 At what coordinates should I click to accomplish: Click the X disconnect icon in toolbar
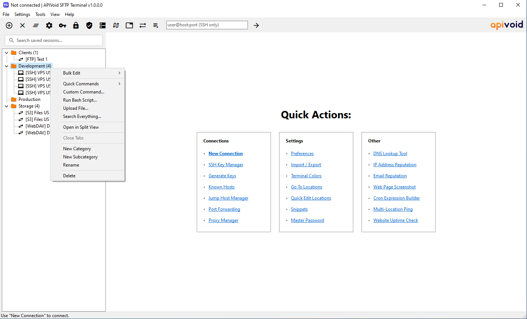(x=23, y=25)
